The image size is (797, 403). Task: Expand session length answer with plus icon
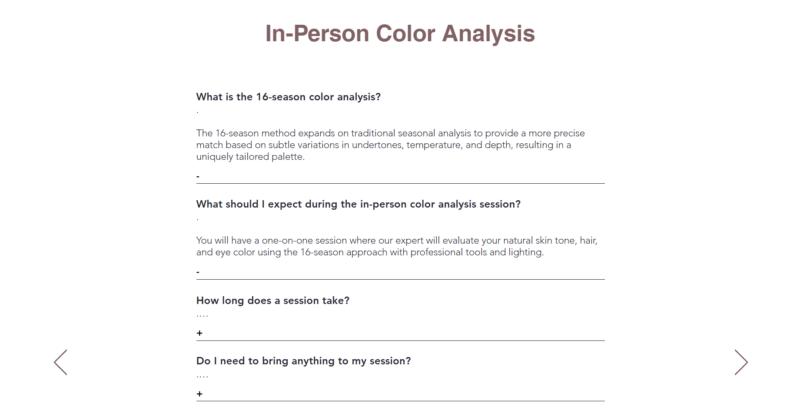(x=199, y=333)
